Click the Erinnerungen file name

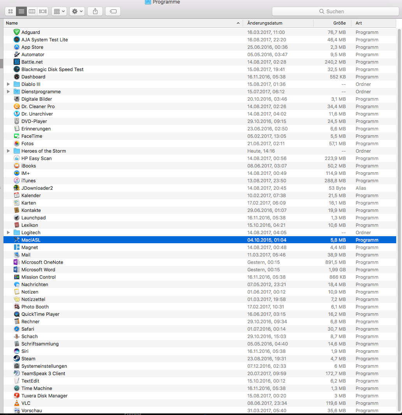[x=36, y=128]
